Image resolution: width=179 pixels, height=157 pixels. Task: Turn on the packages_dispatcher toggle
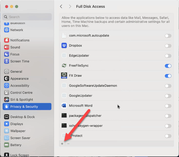168,116
